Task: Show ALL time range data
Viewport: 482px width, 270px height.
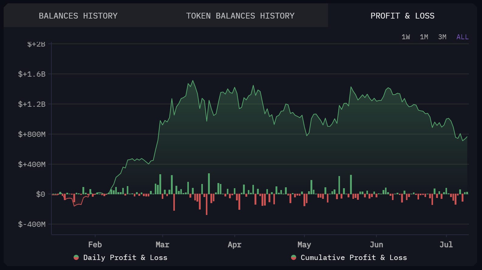Action: (463, 37)
